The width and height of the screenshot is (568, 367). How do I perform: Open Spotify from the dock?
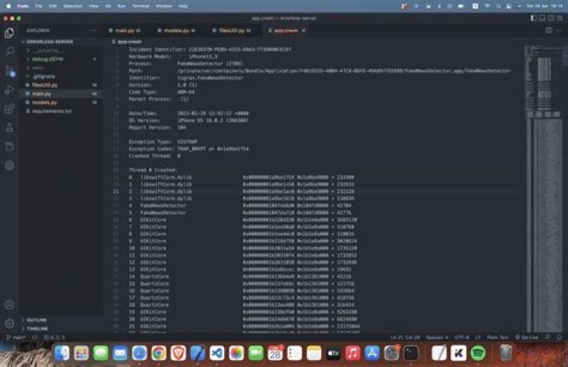coord(478,354)
